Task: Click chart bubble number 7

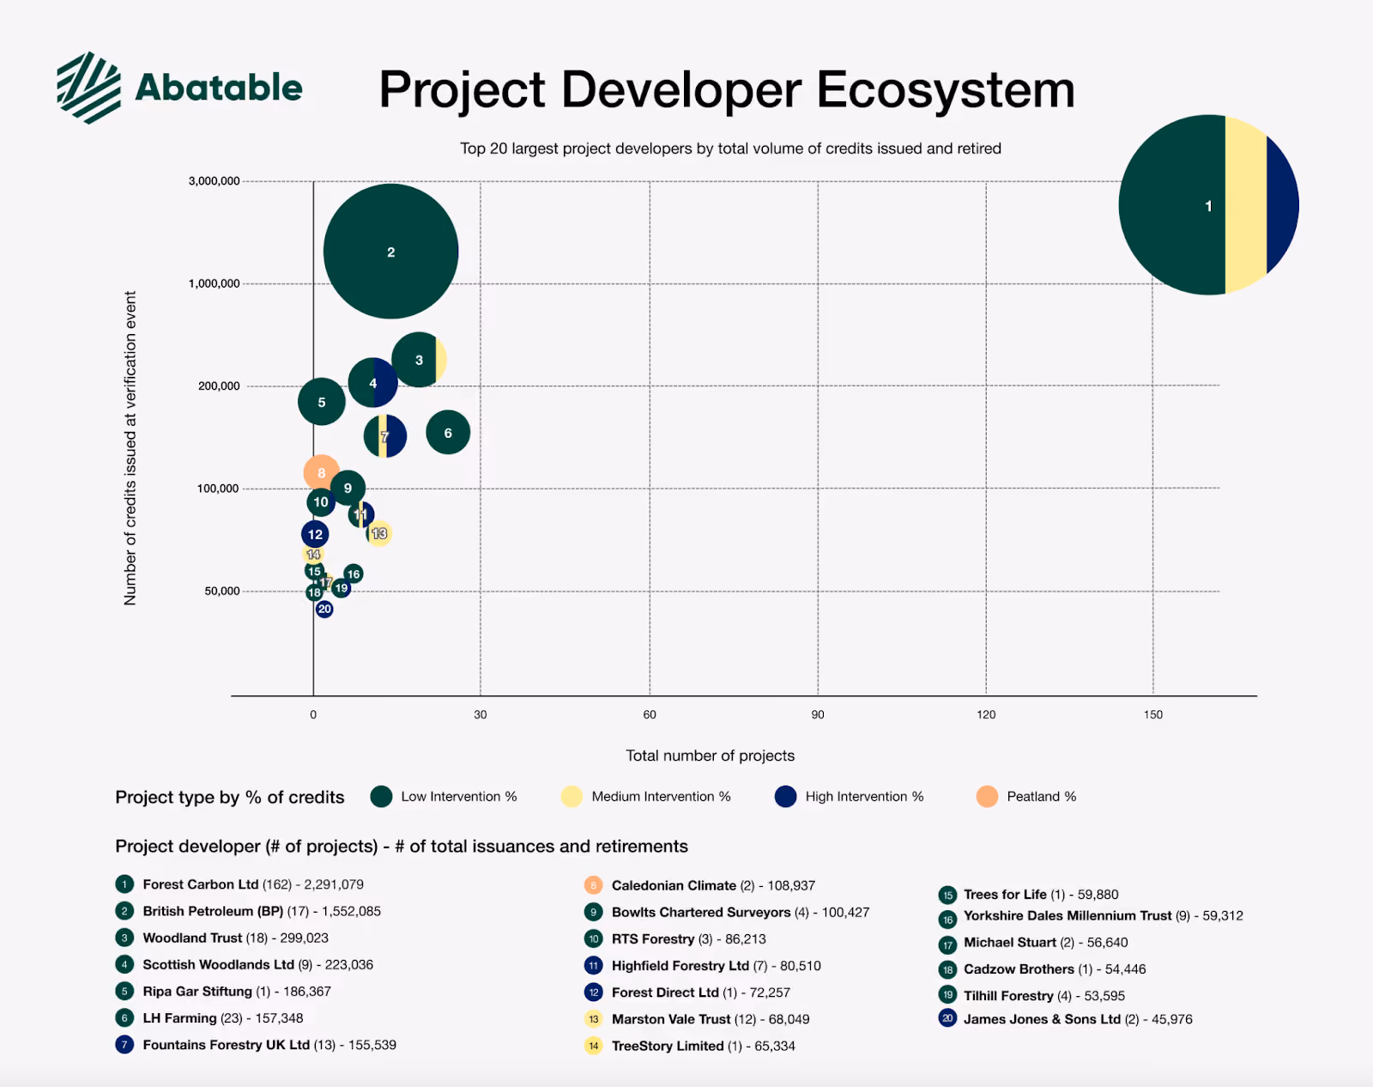Action: [385, 436]
